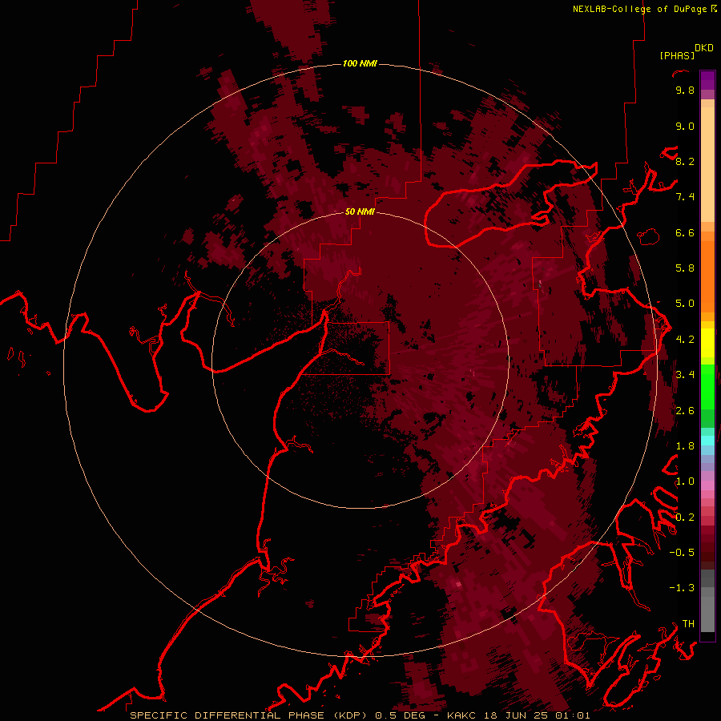Select the 2.6 legend value
Viewport: 721px width, 721px height.
(685, 411)
